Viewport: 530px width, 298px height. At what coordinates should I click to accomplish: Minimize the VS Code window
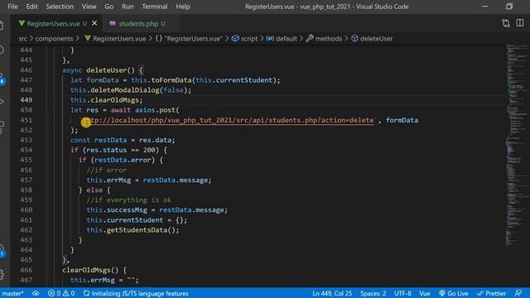coord(485,7)
